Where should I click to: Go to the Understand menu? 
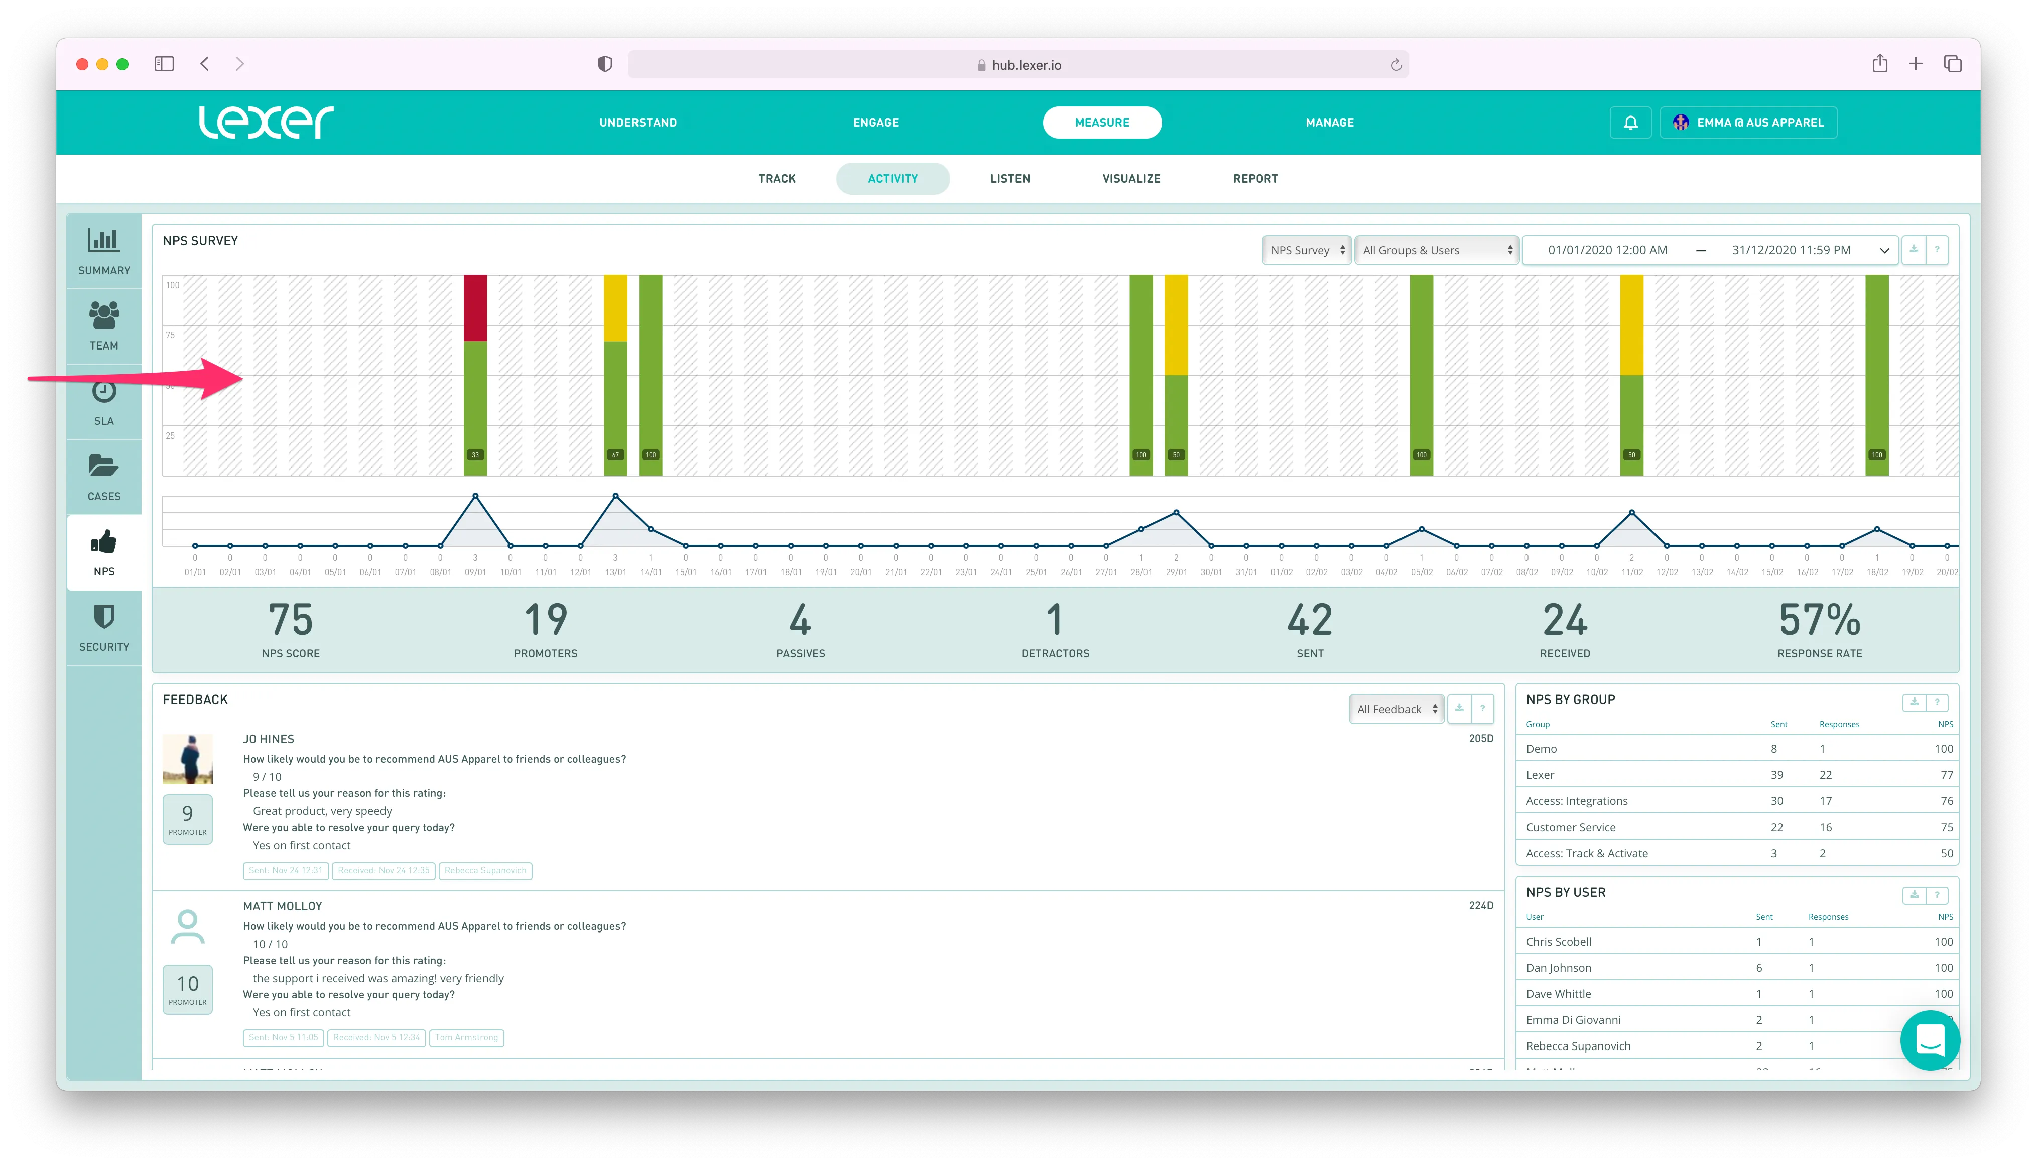(638, 123)
